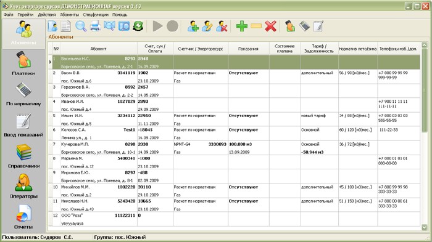Open the Помощь menu
432x242 pixels.
point(120,15)
